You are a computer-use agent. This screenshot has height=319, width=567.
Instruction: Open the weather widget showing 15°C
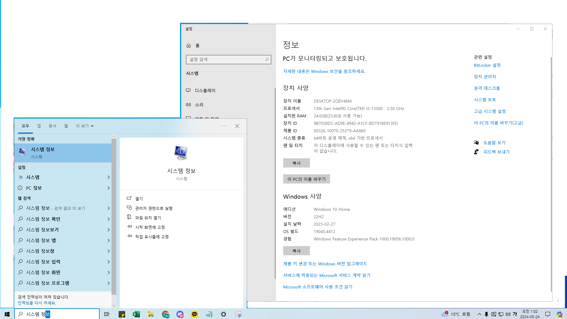tap(456, 314)
